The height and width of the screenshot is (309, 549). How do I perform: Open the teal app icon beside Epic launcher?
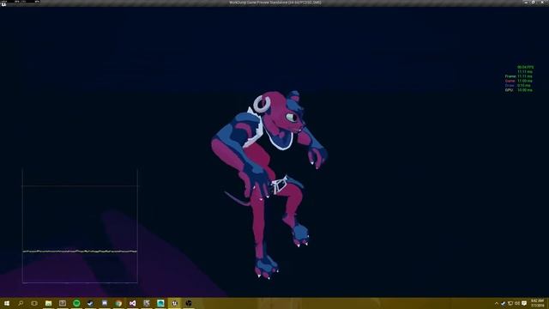160,303
